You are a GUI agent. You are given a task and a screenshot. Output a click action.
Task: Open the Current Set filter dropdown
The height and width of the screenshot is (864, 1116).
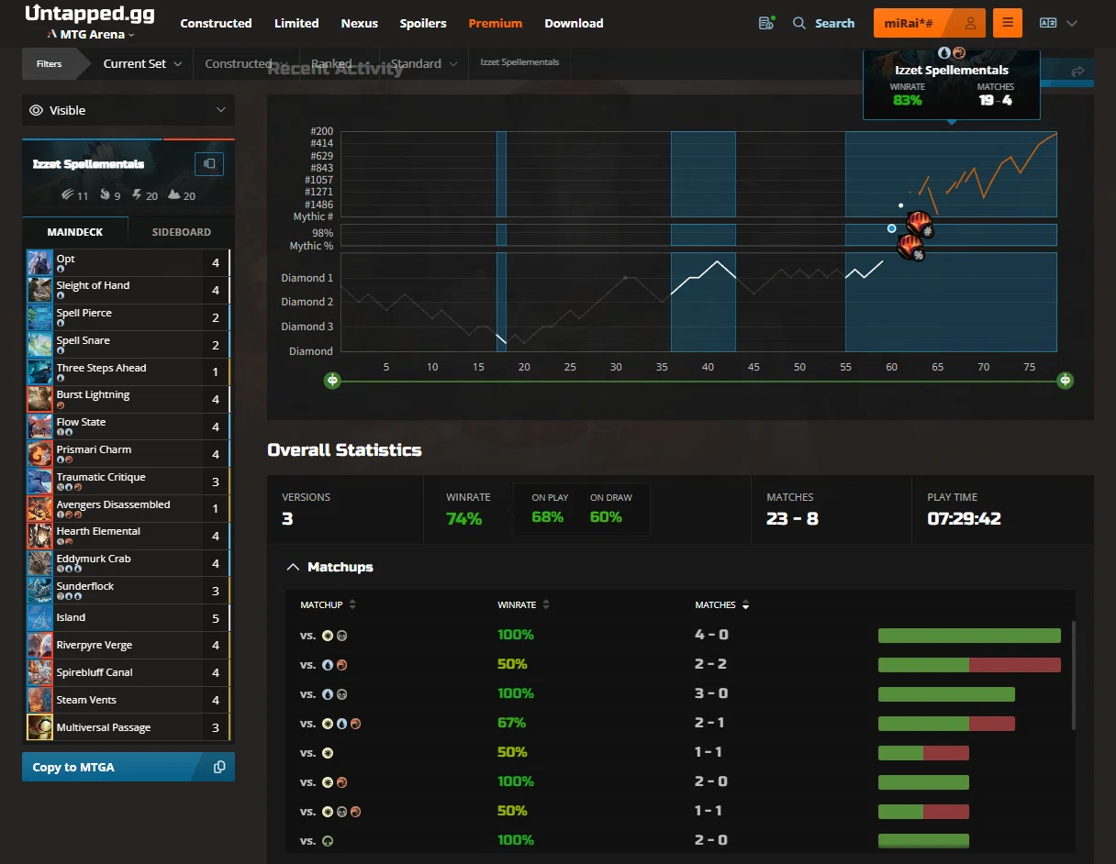[x=142, y=63]
